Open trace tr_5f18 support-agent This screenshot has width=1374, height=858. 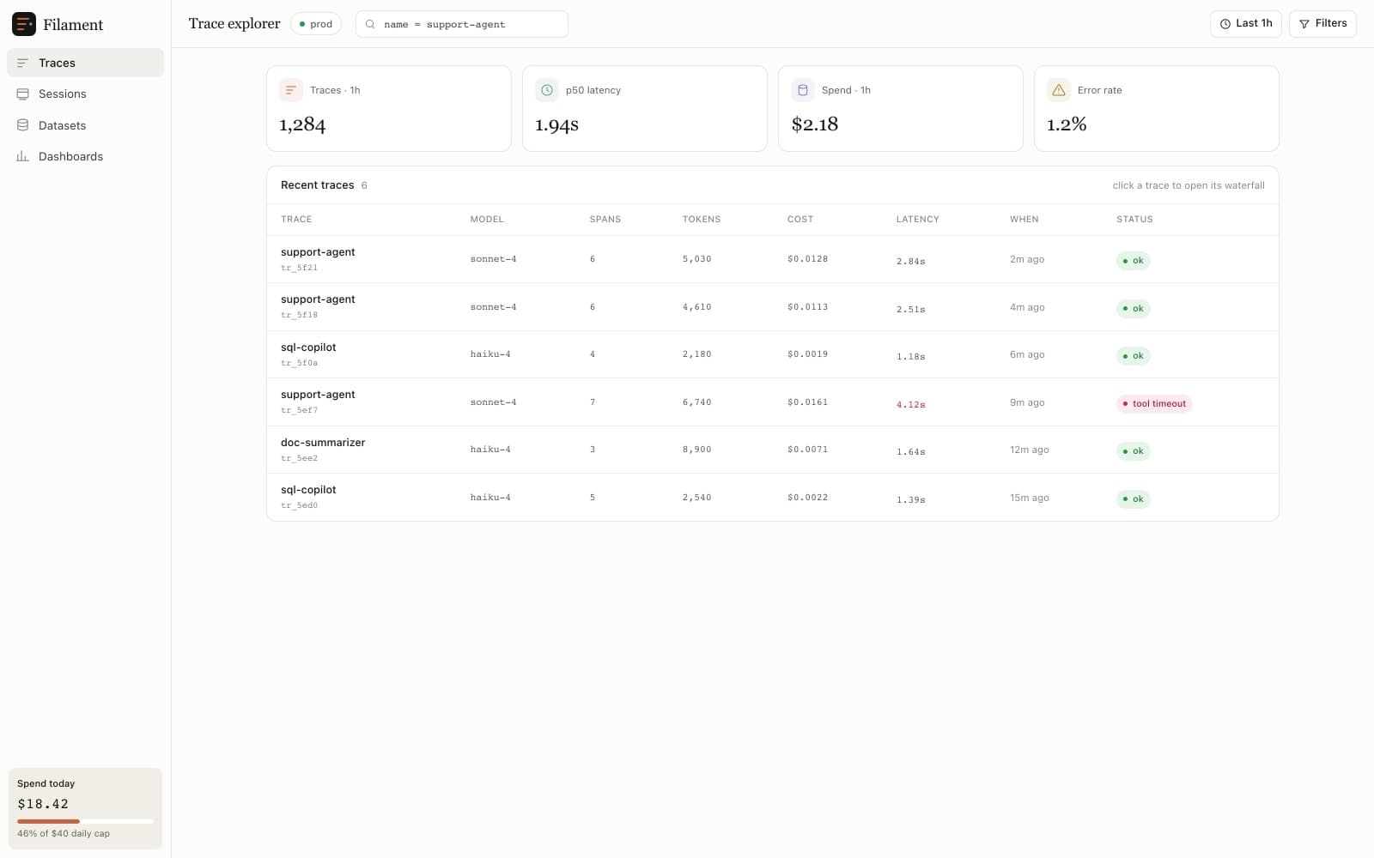pyautogui.click(x=772, y=307)
